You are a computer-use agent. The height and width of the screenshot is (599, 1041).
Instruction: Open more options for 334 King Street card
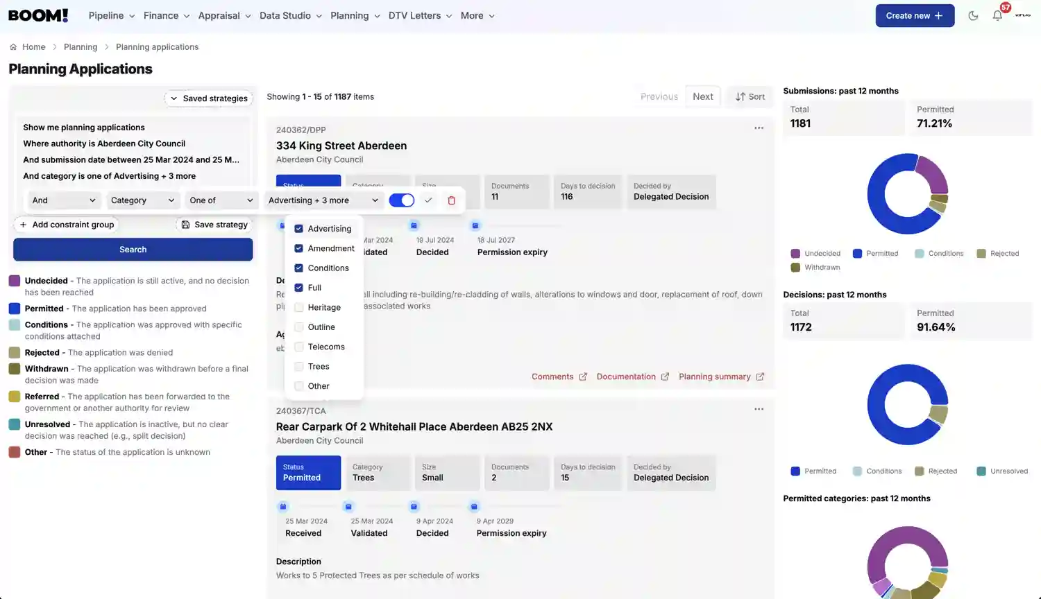point(759,128)
